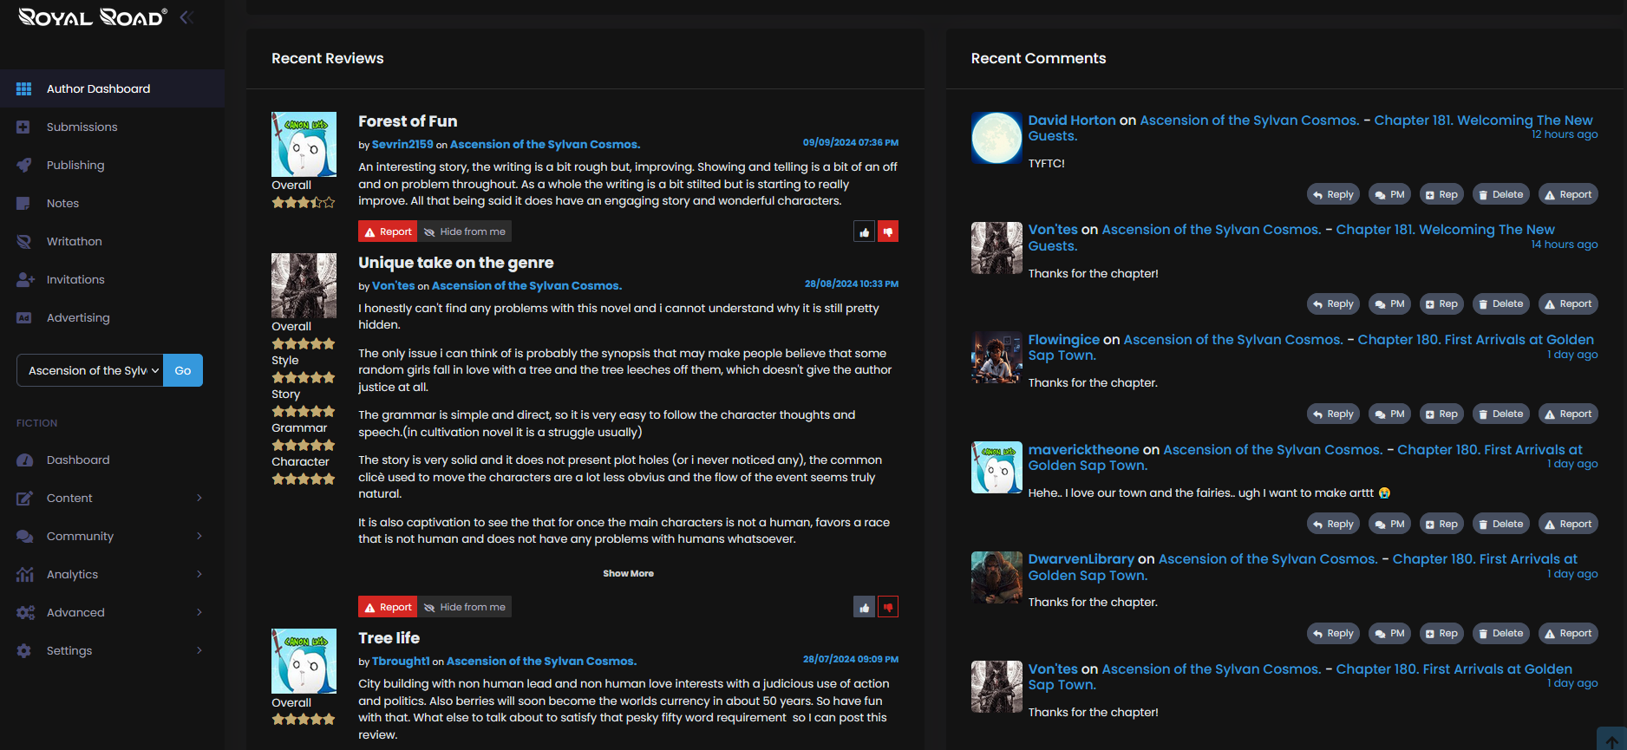Viewport: 1627px width, 750px height.
Task: Click thumbs down on Forest of Fun review
Action: pyautogui.click(x=887, y=232)
